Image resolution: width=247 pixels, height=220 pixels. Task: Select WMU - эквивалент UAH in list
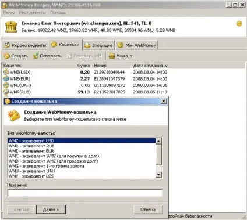pyautogui.click(x=82, y=171)
